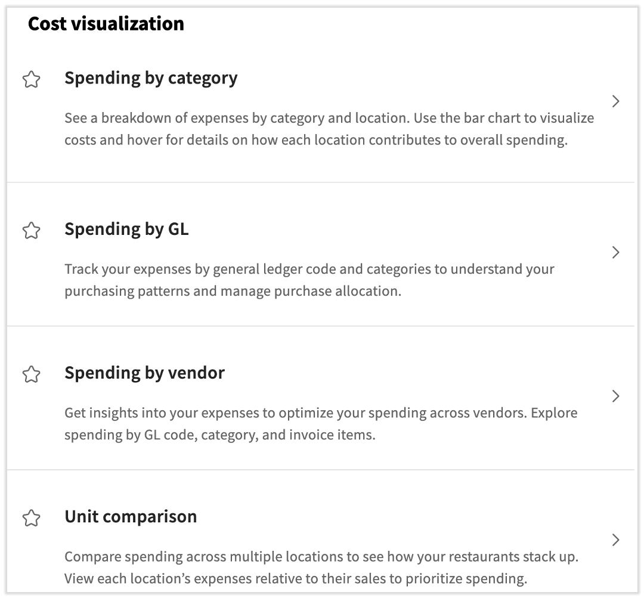Open the Spending by category title link
This screenshot has width=644, height=601.
tap(151, 78)
